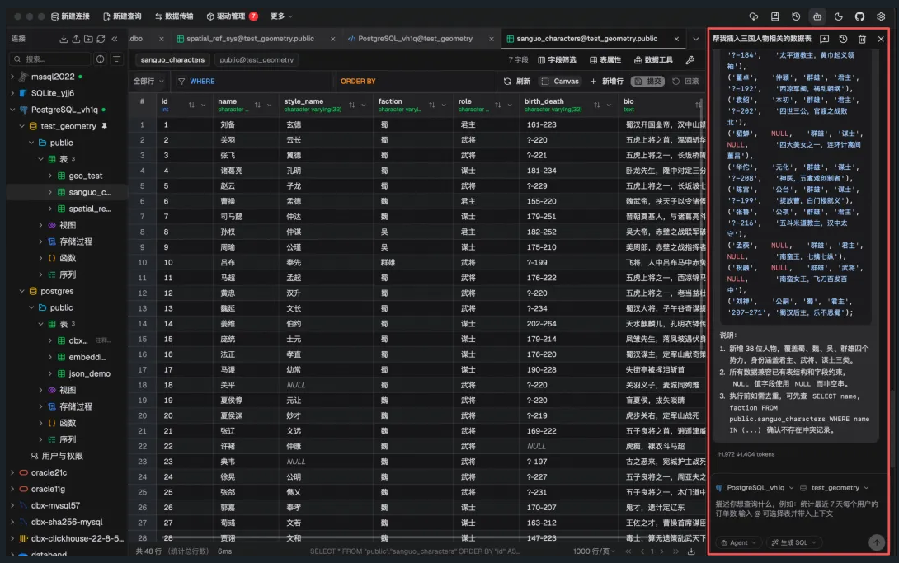Open test_geometry database dropdown in AI panel
This screenshot has height=563, width=899.
834,488
